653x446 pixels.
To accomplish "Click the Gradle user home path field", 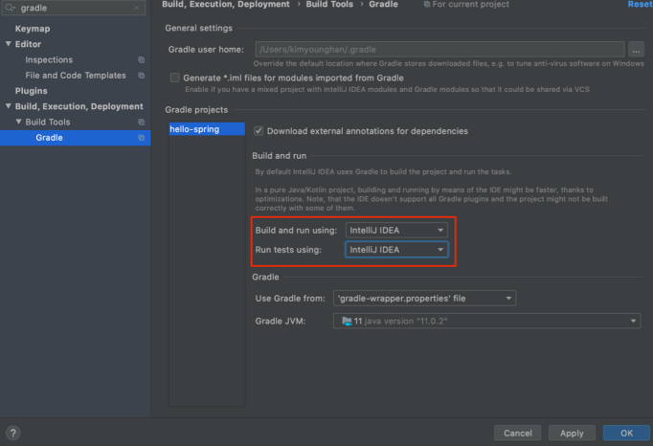I will click(x=439, y=50).
